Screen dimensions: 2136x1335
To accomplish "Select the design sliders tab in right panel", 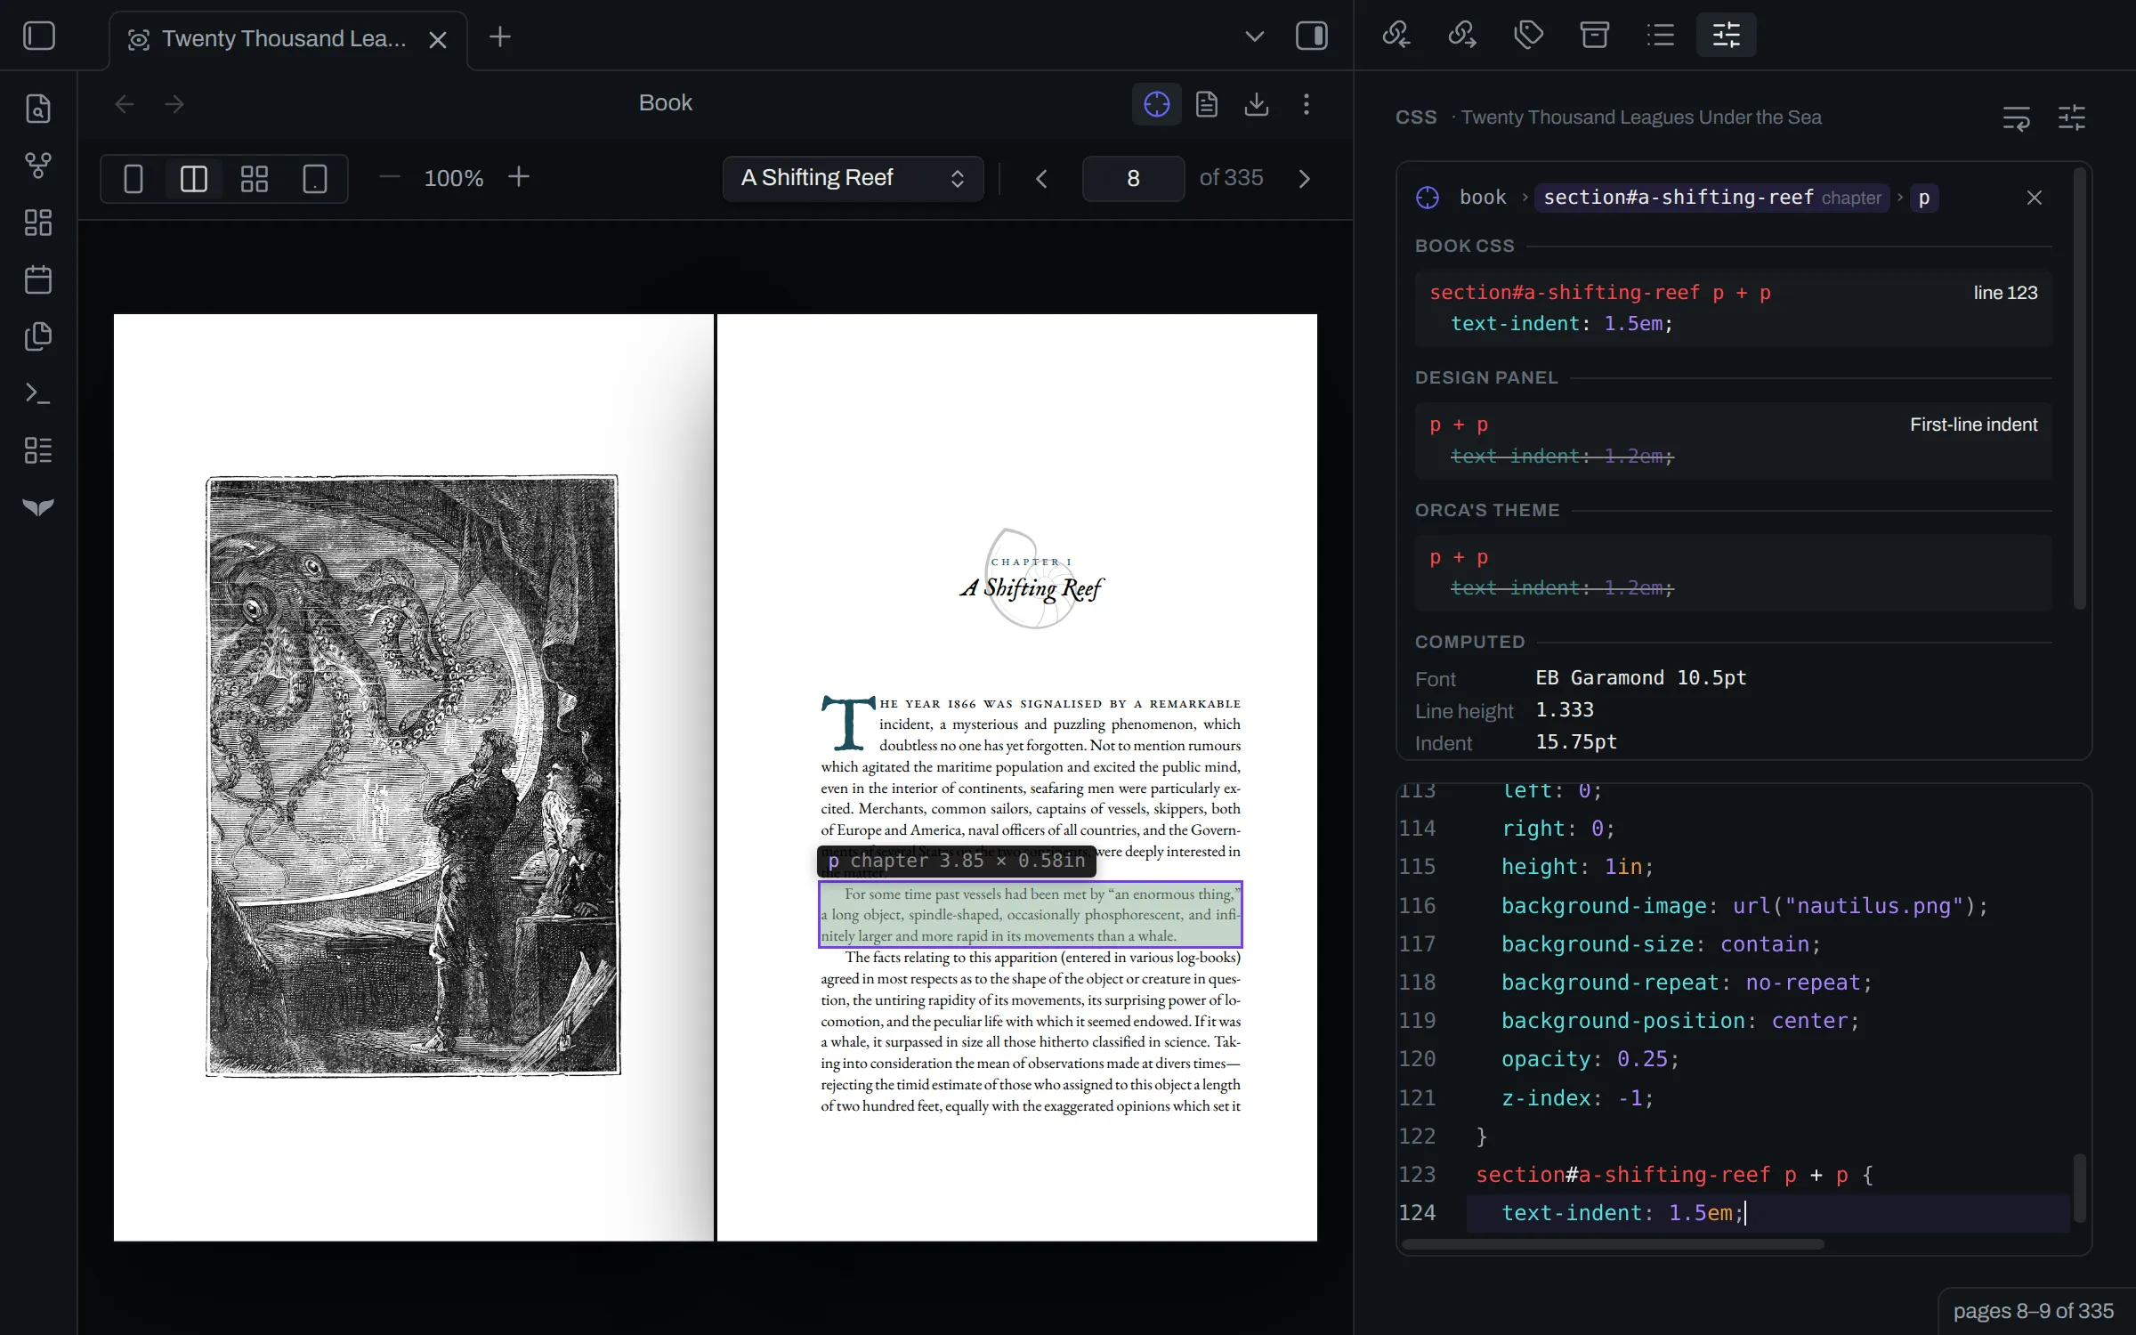I will pos(1726,36).
